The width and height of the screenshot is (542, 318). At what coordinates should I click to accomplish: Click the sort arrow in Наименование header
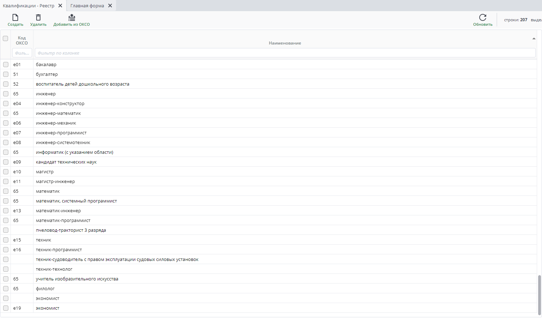point(534,38)
